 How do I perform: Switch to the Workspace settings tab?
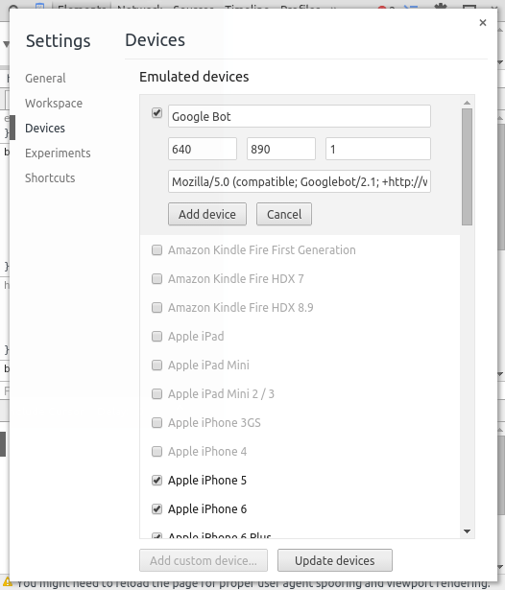(x=54, y=103)
